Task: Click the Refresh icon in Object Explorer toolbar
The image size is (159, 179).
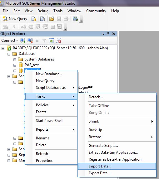Action: [x=52, y=41]
